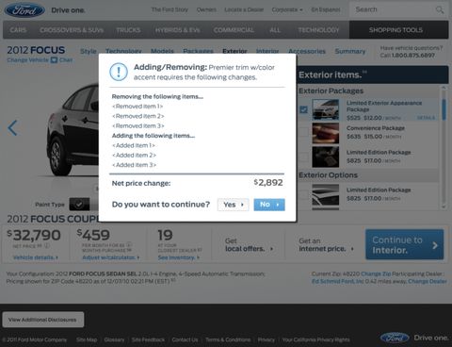Open Vehicle details link

[36, 257]
